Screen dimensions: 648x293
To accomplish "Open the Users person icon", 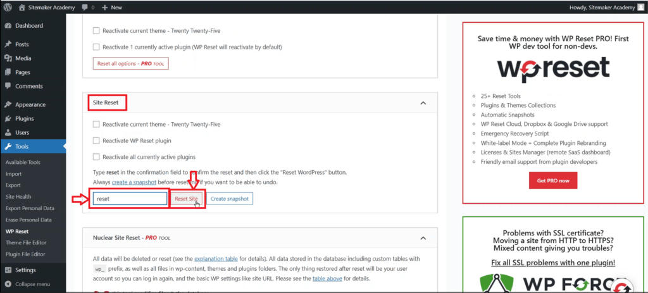I will coord(8,133).
